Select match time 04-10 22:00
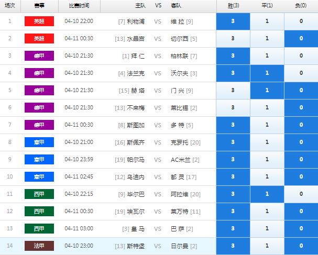 pyautogui.click(x=79, y=21)
